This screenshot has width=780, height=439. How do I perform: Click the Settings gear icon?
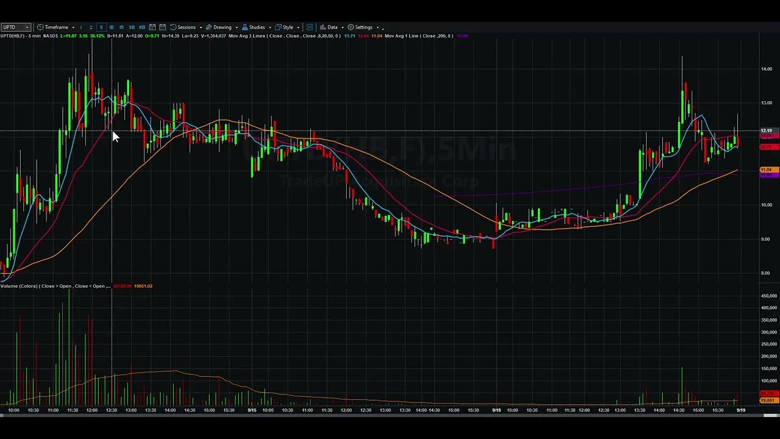tap(351, 27)
